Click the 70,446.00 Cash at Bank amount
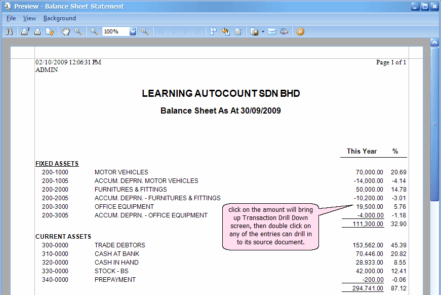 (369, 254)
